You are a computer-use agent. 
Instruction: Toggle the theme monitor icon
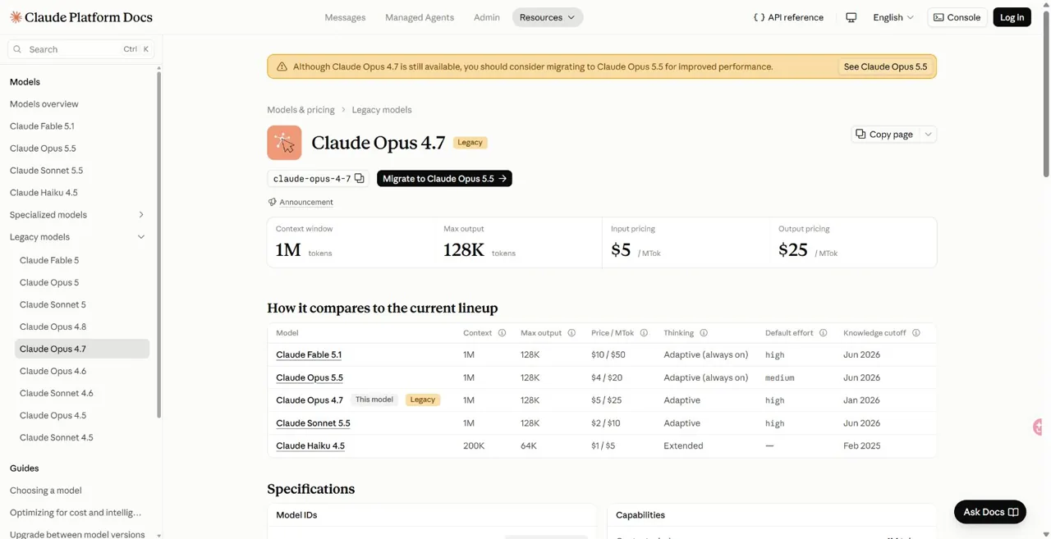pyautogui.click(x=851, y=17)
